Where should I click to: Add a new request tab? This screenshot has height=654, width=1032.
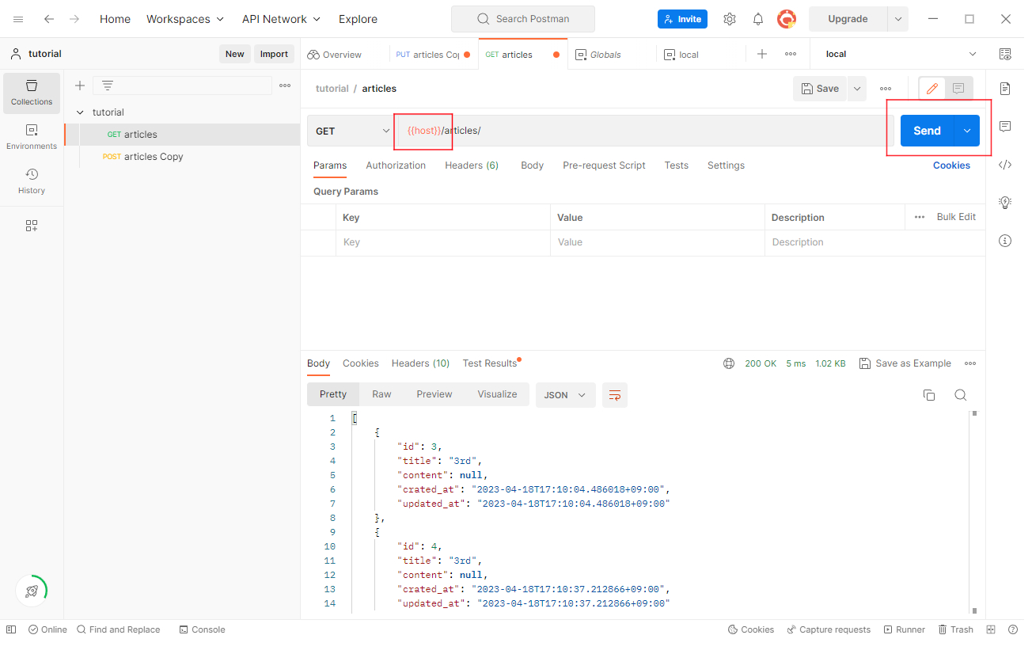(762, 54)
